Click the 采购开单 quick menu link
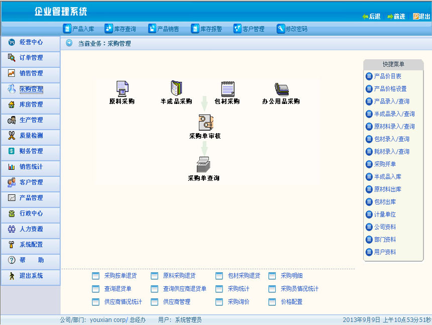The width and height of the screenshot is (432, 325). coord(385,164)
